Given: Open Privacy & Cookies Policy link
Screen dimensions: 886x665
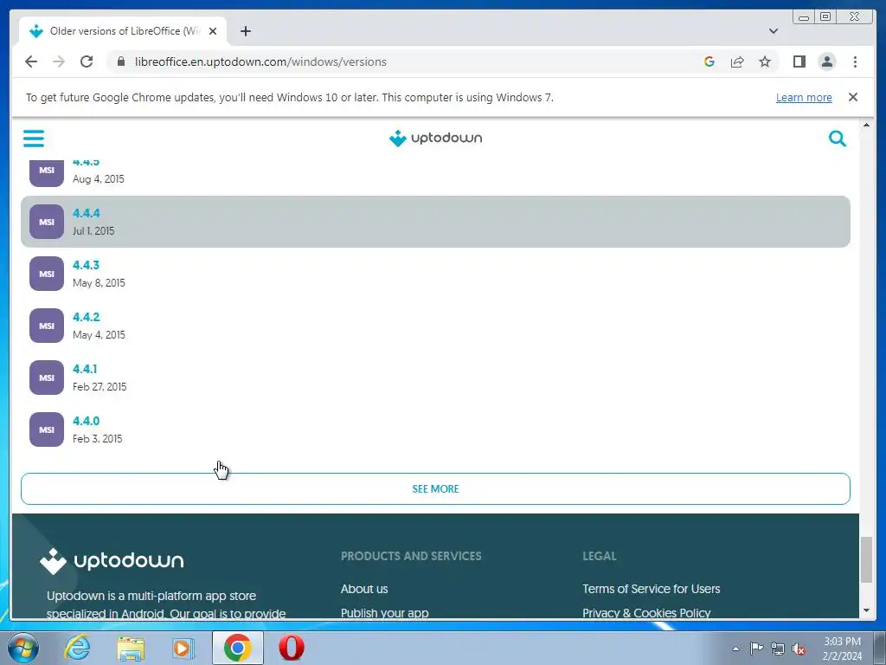Looking at the screenshot, I should click(646, 612).
